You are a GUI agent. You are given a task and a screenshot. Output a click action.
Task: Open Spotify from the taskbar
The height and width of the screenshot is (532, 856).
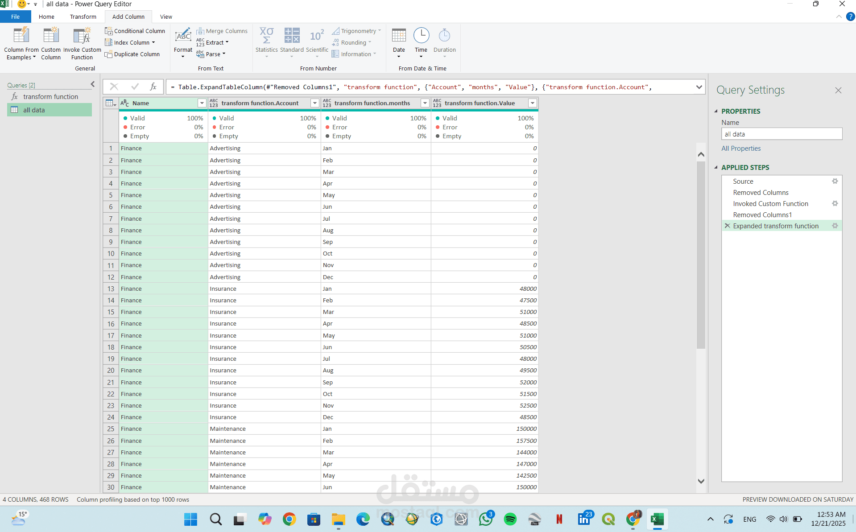click(x=510, y=519)
